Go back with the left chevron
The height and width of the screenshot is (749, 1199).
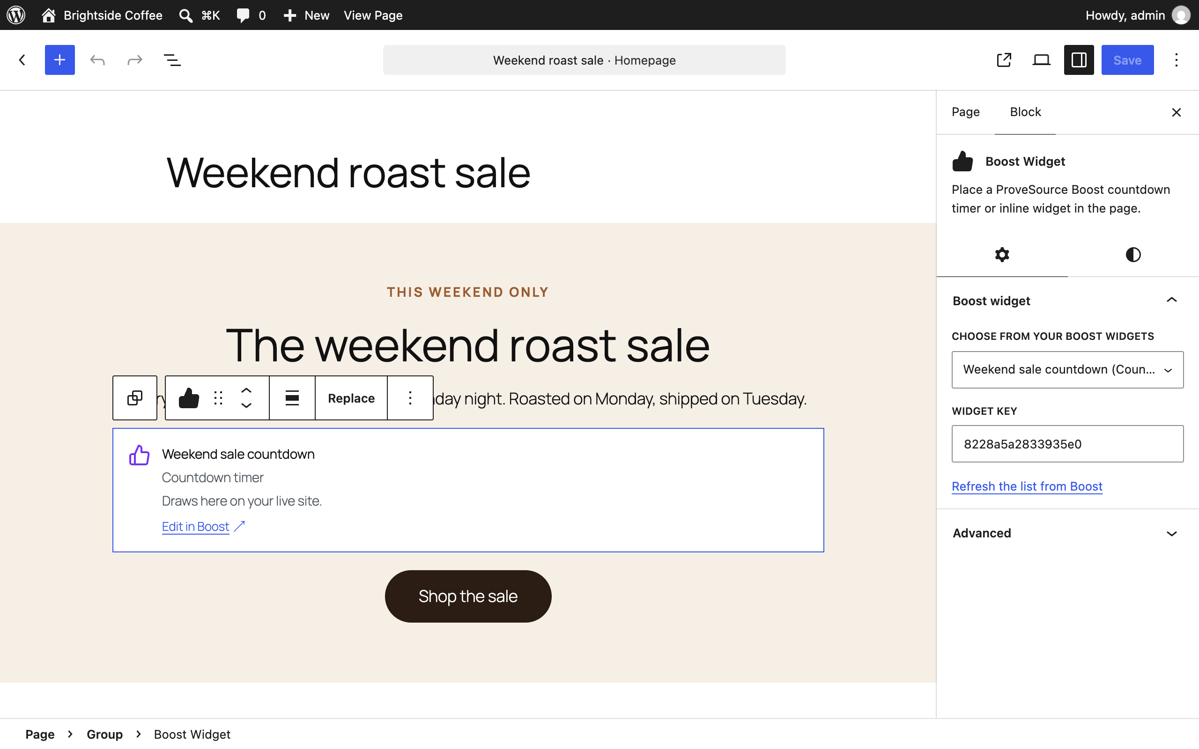pyautogui.click(x=22, y=60)
